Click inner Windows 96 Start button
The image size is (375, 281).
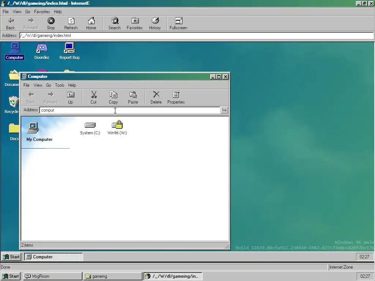[11, 257]
